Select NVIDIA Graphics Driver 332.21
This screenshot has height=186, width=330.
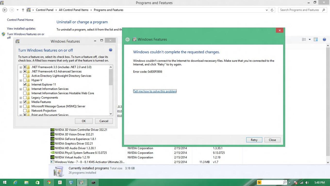coord(74,144)
